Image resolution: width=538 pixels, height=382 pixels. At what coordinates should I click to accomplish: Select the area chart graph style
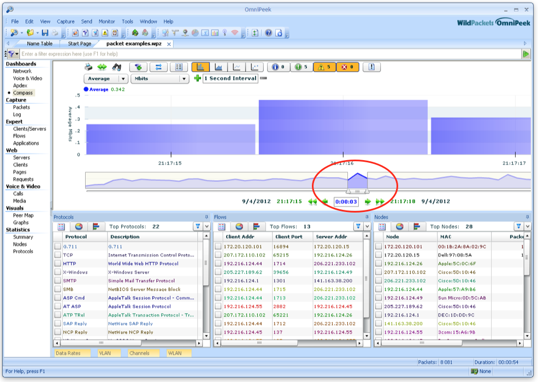pyautogui.click(x=218, y=67)
